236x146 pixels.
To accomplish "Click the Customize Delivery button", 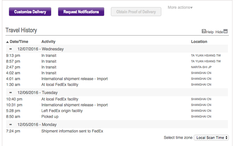I will point(30,12).
